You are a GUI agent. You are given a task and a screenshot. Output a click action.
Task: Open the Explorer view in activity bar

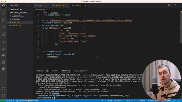[x=3, y=6]
